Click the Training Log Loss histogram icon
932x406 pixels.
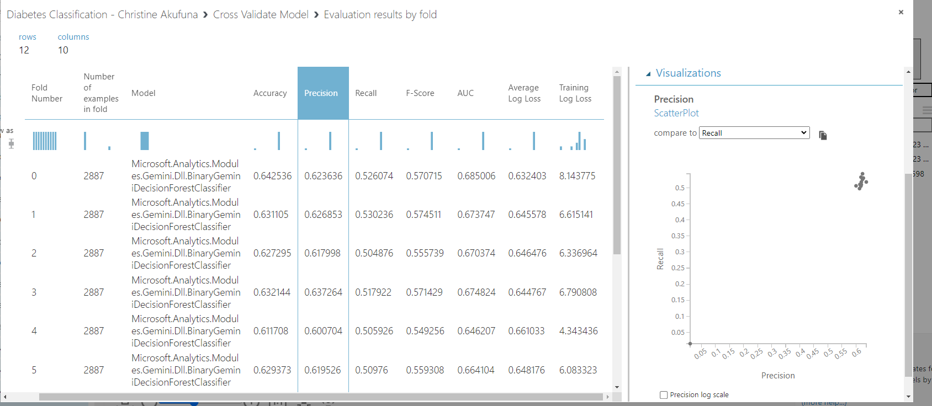pos(573,141)
